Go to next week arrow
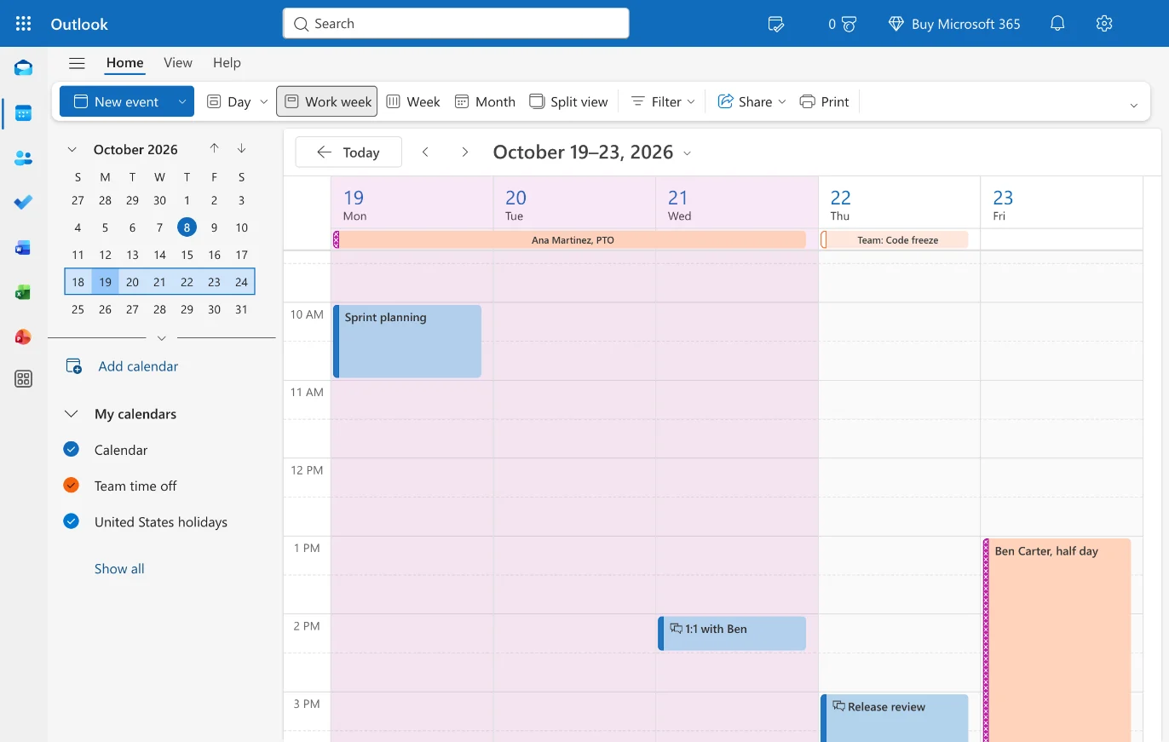The image size is (1169, 742). tap(464, 152)
